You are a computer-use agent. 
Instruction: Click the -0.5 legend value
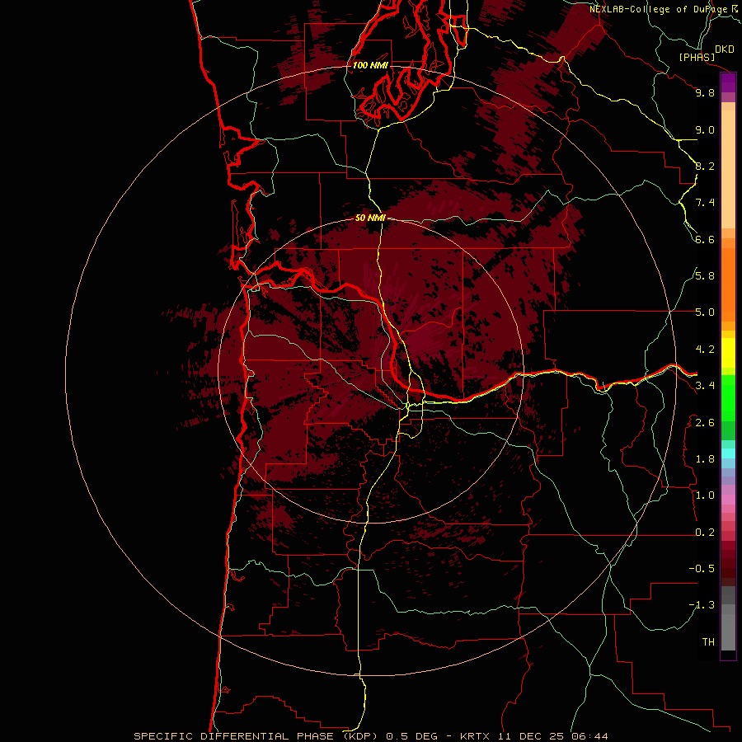702,569
